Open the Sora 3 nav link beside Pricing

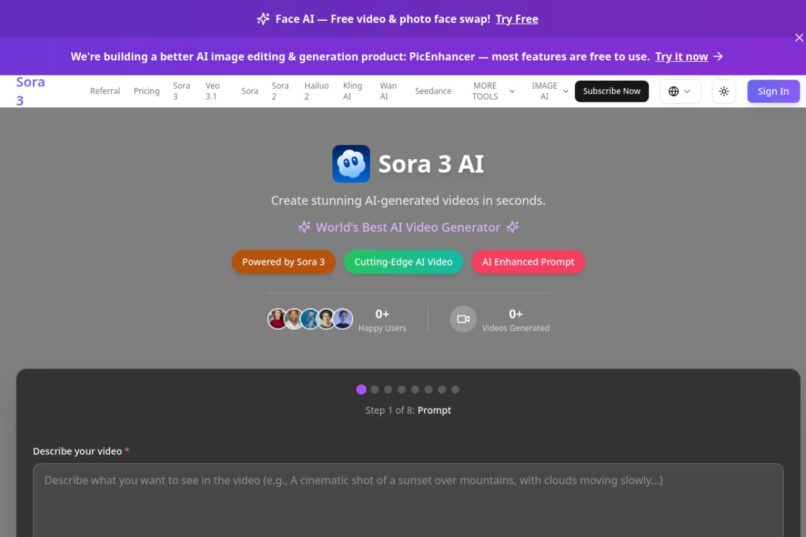[x=181, y=91]
